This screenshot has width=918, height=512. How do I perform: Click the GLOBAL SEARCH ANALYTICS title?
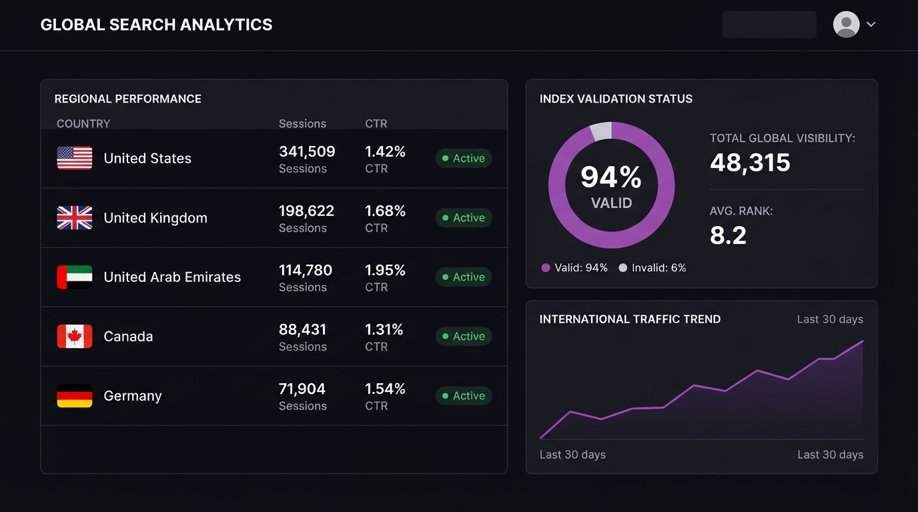tap(157, 25)
